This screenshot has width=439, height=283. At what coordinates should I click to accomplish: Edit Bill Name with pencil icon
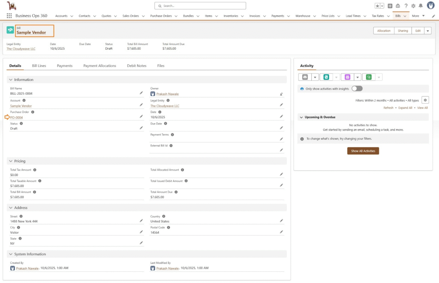pos(141,93)
